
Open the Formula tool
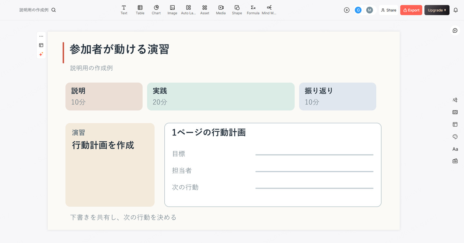(x=253, y=10)
